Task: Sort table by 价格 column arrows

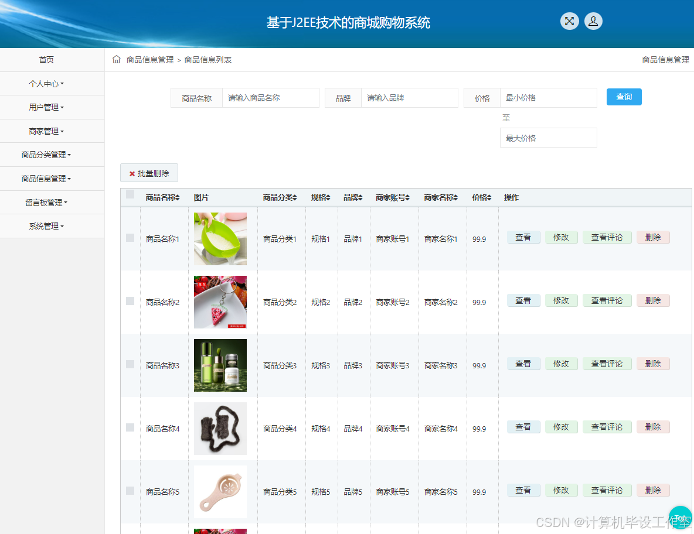Action: pos(489,197)
